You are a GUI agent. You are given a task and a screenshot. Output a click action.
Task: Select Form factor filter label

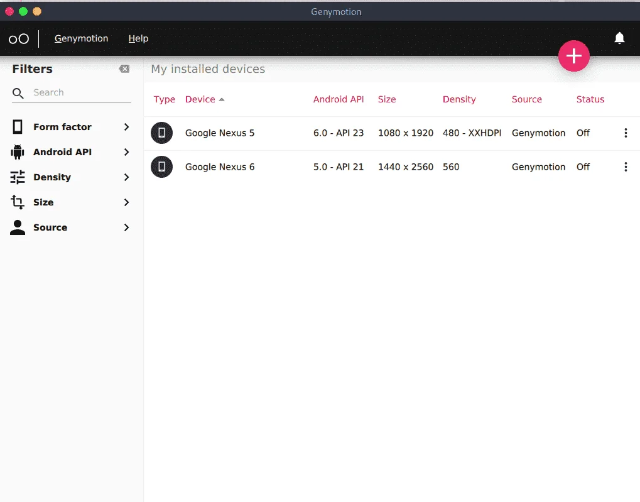coord(62,127)
